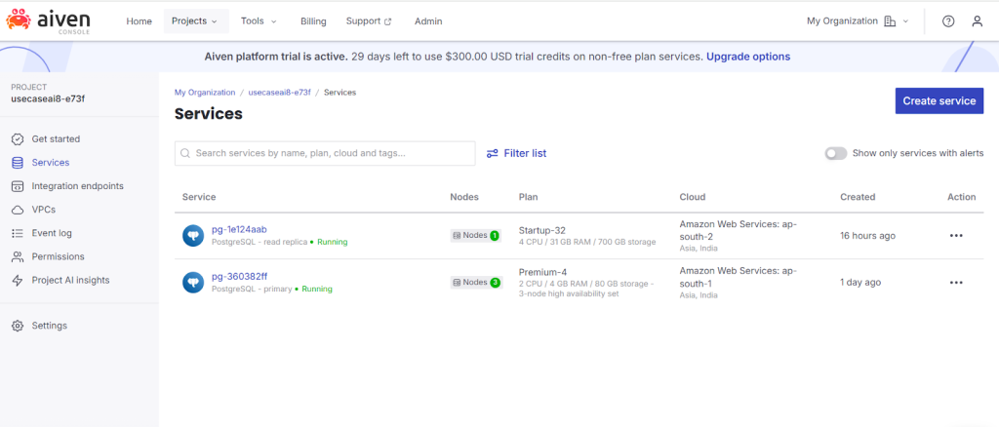Open the user profile icon

977,21
